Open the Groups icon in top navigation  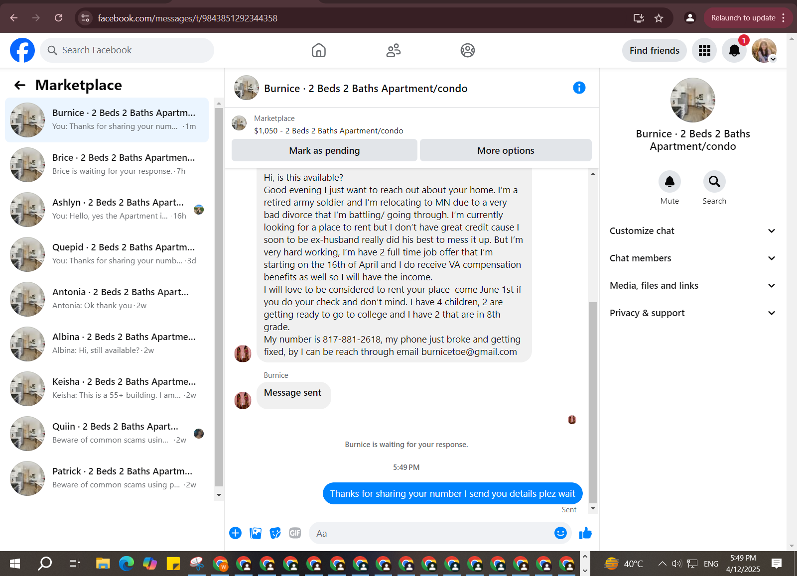click(468, 50)
